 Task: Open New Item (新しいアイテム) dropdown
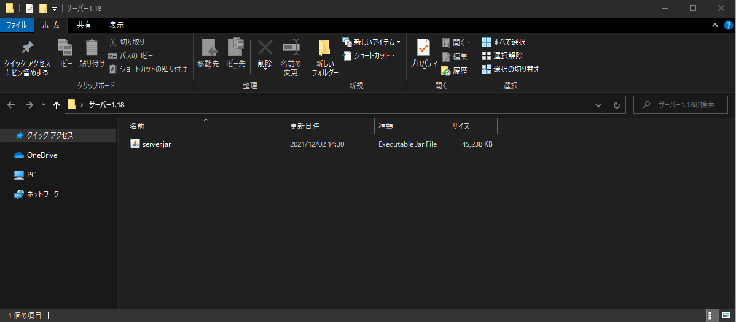point(371,42)
